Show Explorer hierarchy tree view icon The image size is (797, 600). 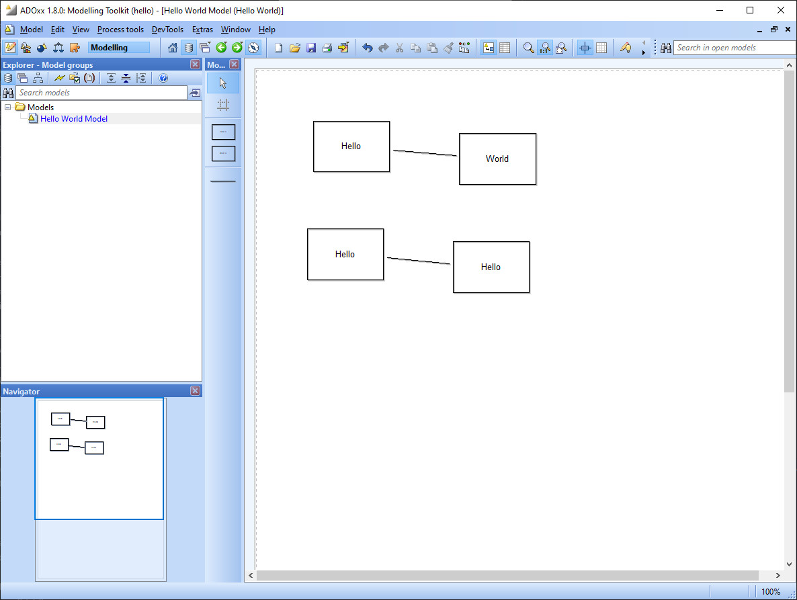pyautogui.click(x=38, y=78)
